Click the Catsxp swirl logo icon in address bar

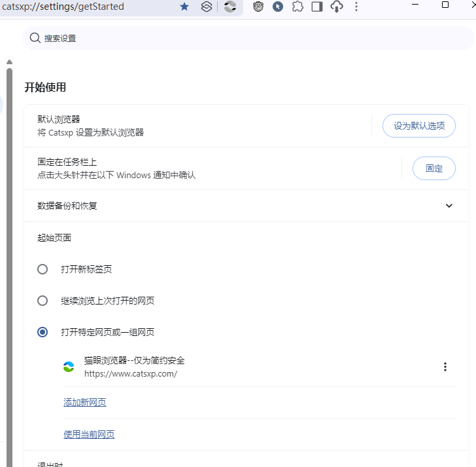coord(230,7)
